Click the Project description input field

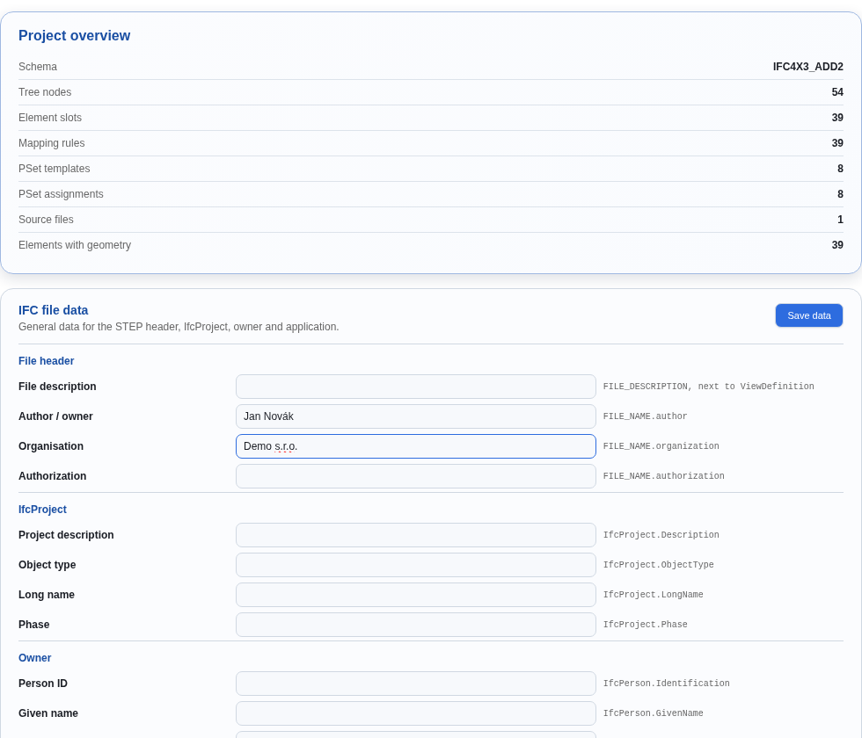click(415, 535)
